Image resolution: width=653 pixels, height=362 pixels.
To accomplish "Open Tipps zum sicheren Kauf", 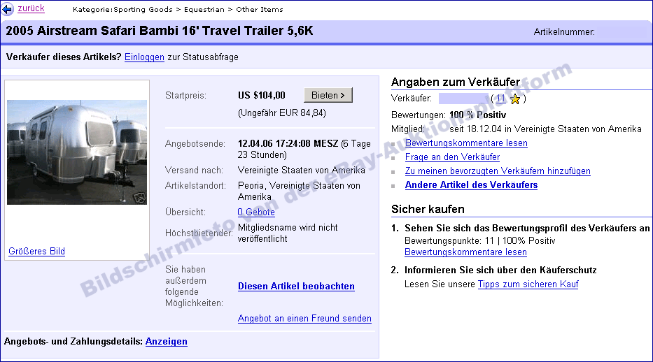I will coord(528,284).
